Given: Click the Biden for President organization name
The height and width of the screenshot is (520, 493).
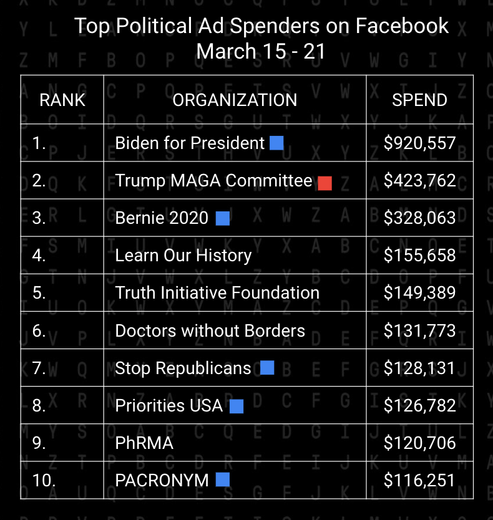Looking at the screenshot, I should (x=190, y=143).
